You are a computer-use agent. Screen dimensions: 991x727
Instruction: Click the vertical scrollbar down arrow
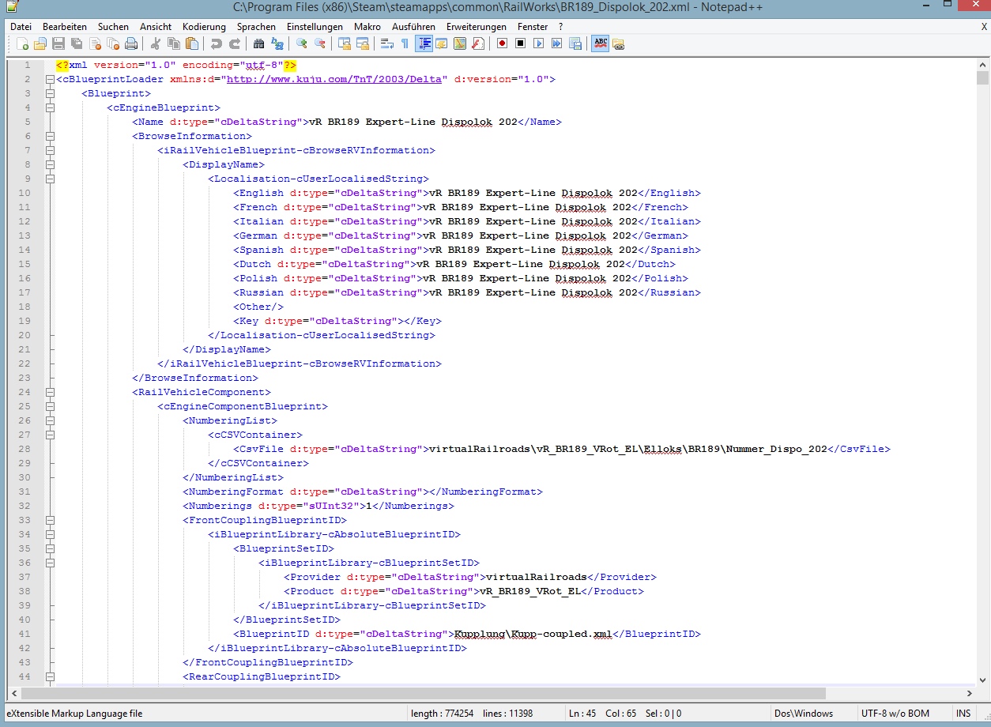coord(982,679)
